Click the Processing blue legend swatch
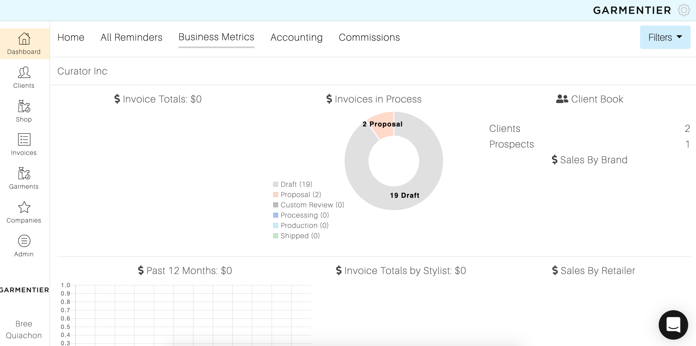696x346 pixels. [276, 215]
